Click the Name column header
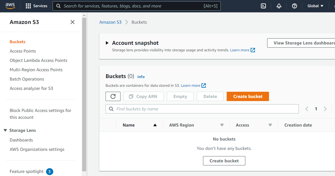The width and height of the screenshot is (335, 176). [x=129, y=125]
